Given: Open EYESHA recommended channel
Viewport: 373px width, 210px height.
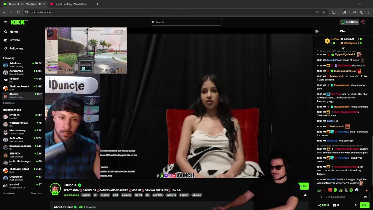Looking at the screenshot, I should tap(22, 117).
